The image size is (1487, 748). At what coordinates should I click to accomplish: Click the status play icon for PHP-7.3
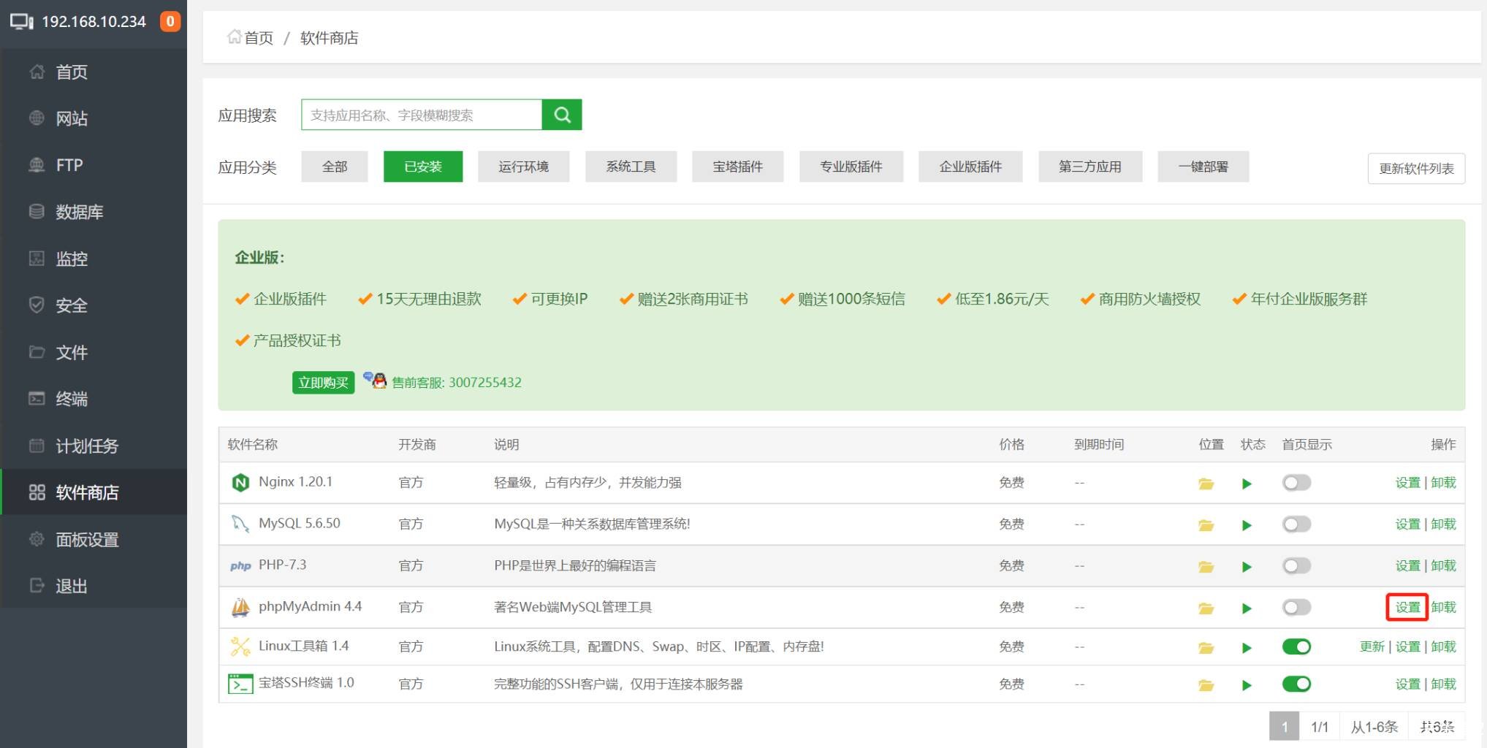tap(1247, 567)
